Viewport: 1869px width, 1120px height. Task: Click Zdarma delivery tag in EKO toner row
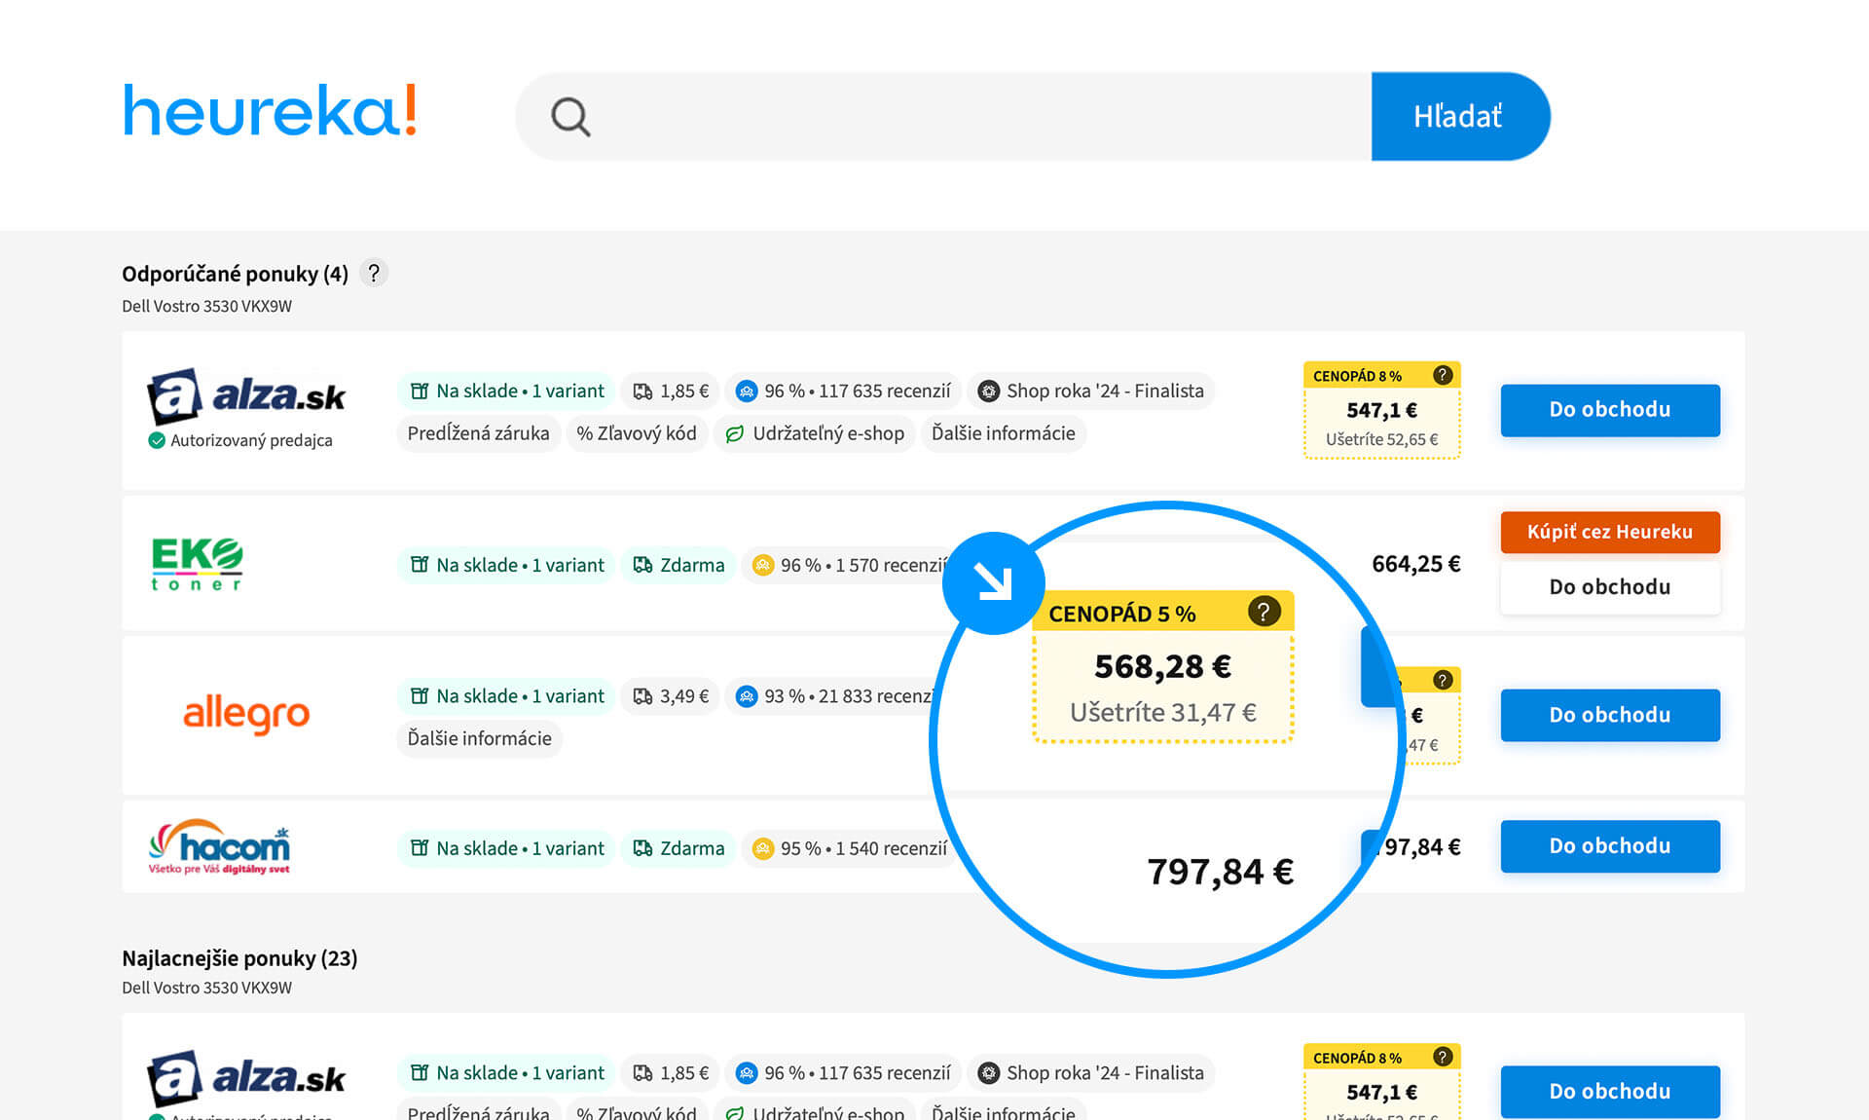[x=678, y=565]
